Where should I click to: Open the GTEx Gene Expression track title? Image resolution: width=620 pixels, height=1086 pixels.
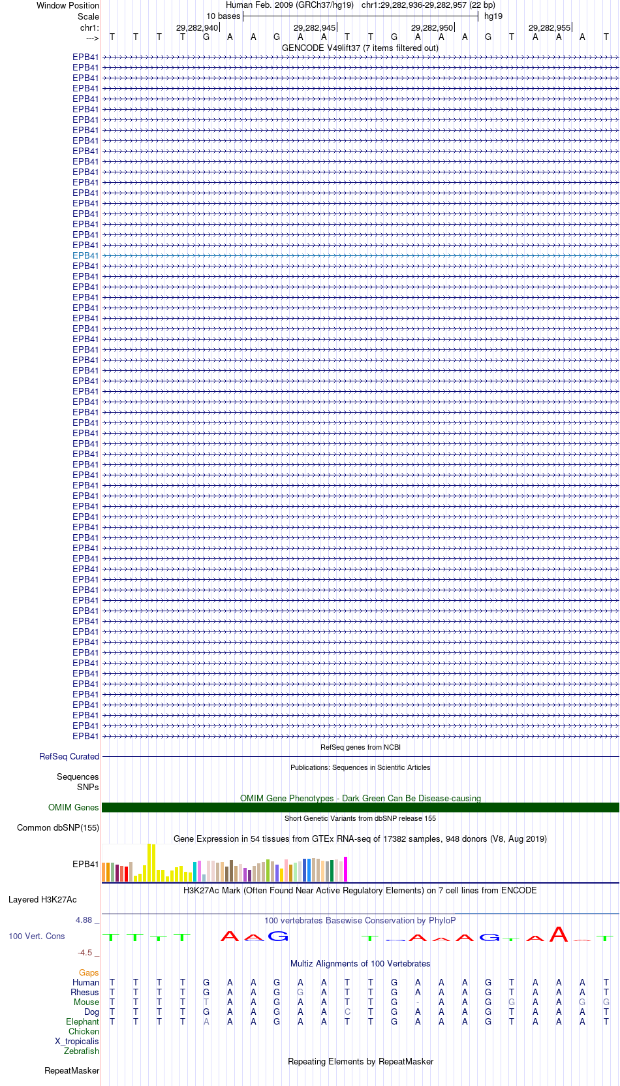360,838
